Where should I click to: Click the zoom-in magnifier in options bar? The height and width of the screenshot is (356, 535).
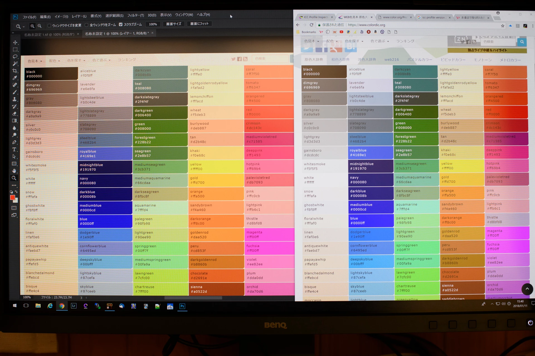click(x=33, y=26)
